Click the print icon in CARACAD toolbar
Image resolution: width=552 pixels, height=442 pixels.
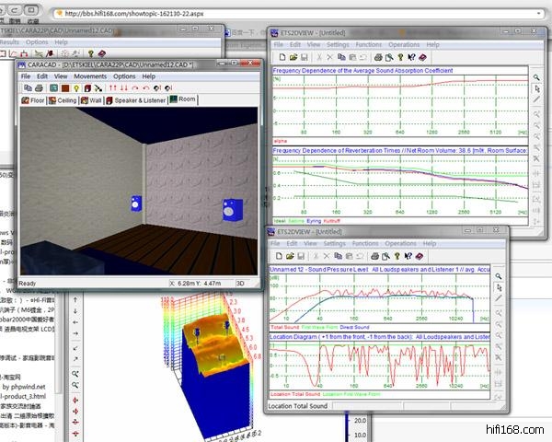(x=39, y=87)
